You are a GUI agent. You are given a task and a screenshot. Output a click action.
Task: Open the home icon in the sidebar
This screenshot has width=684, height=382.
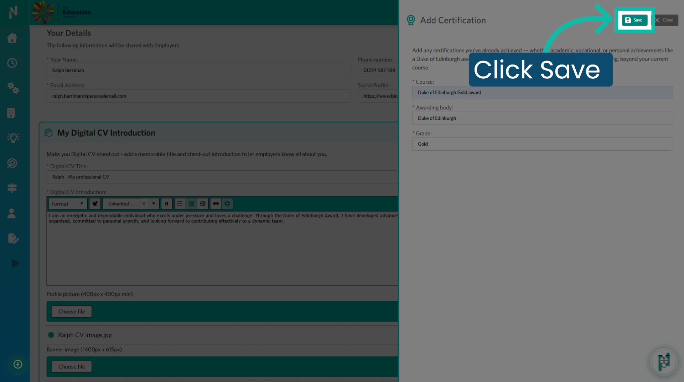click(12, 38)
